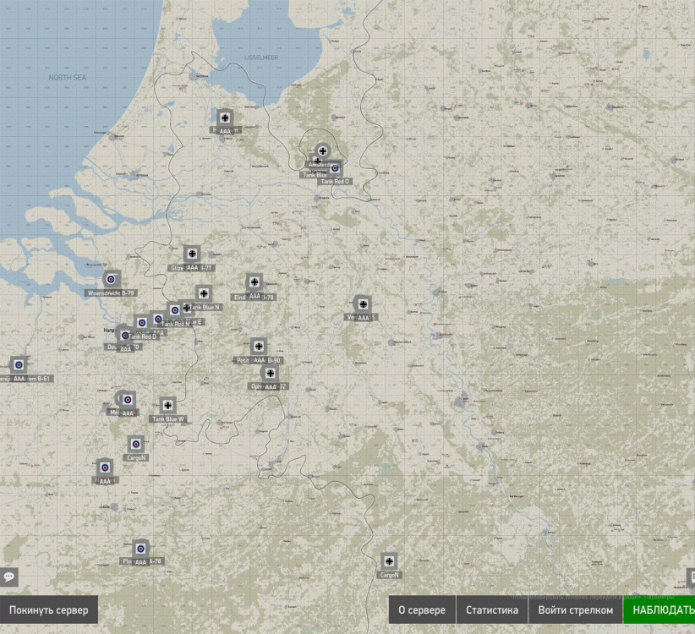695x634 pixels.
Task: Click the Покинуть сервер button
Action: [x=49, y=610]
